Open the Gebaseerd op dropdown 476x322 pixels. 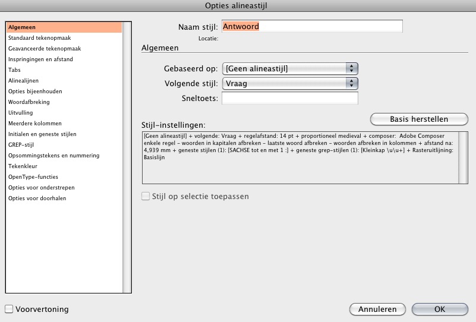290,68
